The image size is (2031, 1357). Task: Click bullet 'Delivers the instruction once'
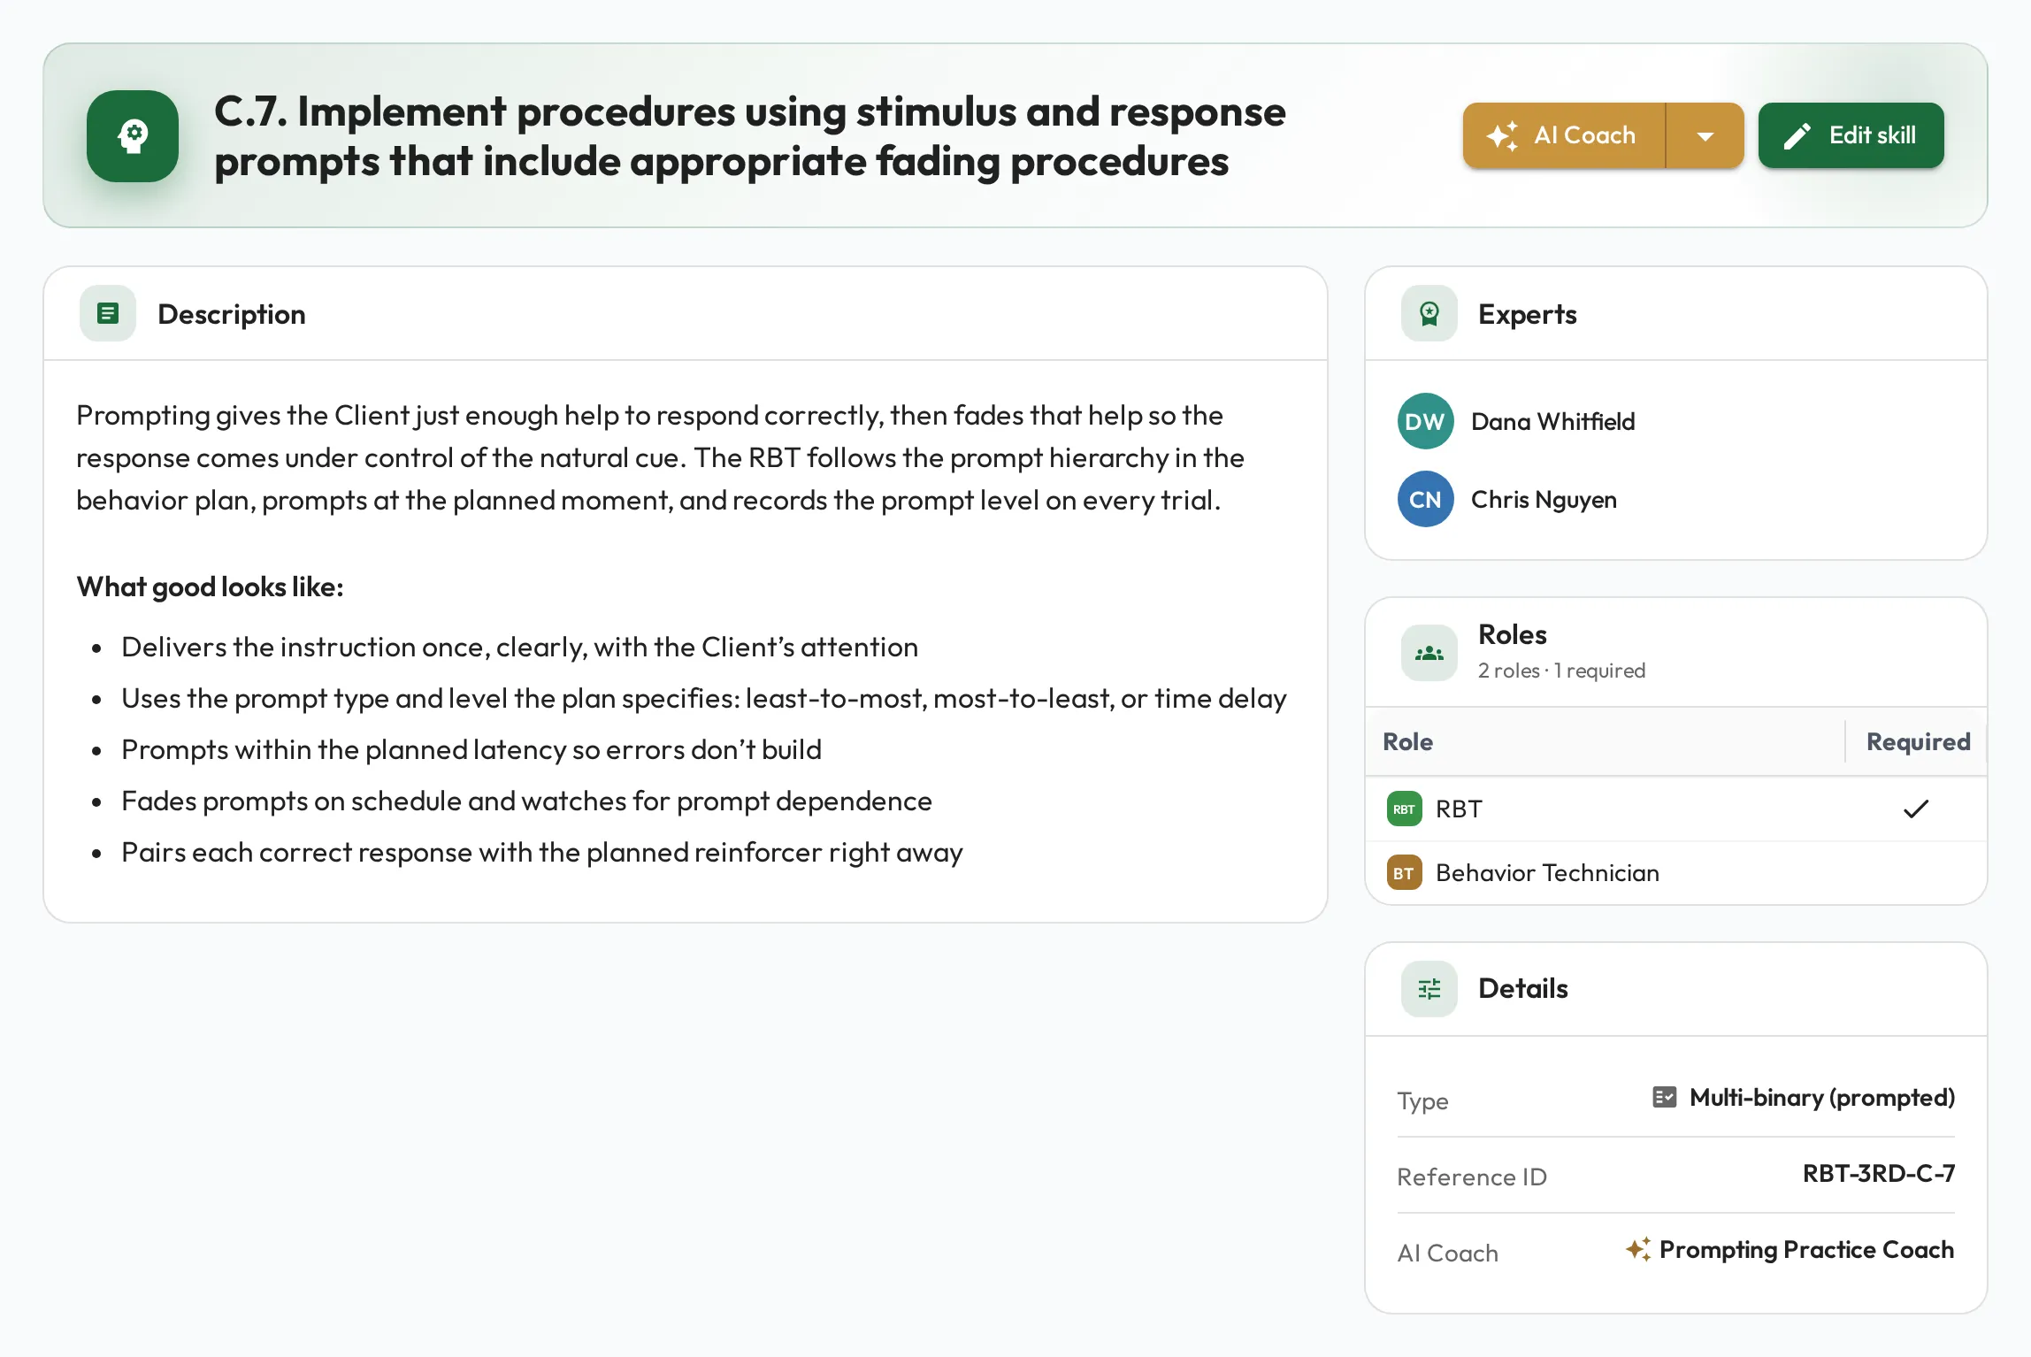(x=519, y=647)
